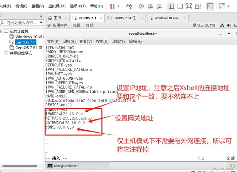Select CentOS 7 64 位 in library tree

point(29,47)
